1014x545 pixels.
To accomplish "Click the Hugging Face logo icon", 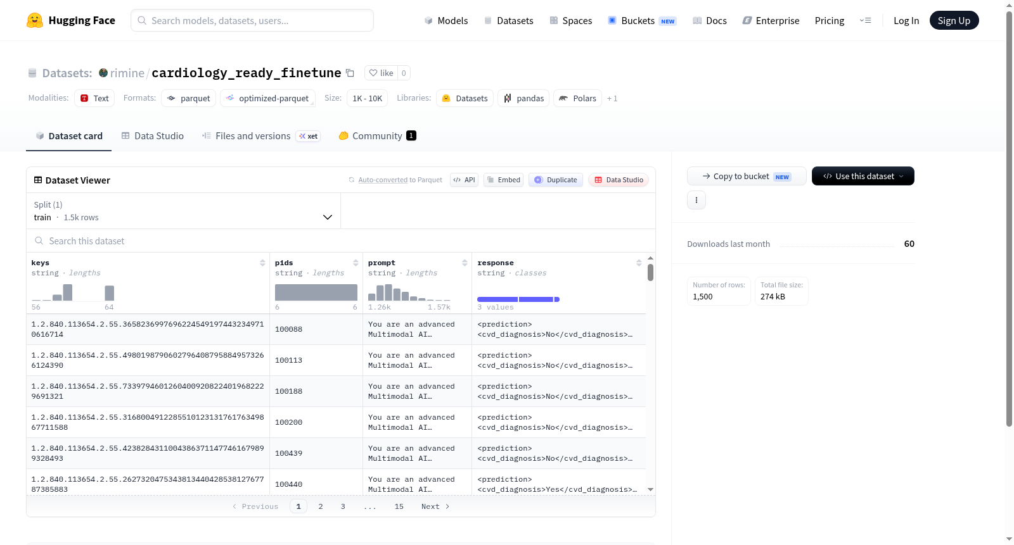I will 35,20.
